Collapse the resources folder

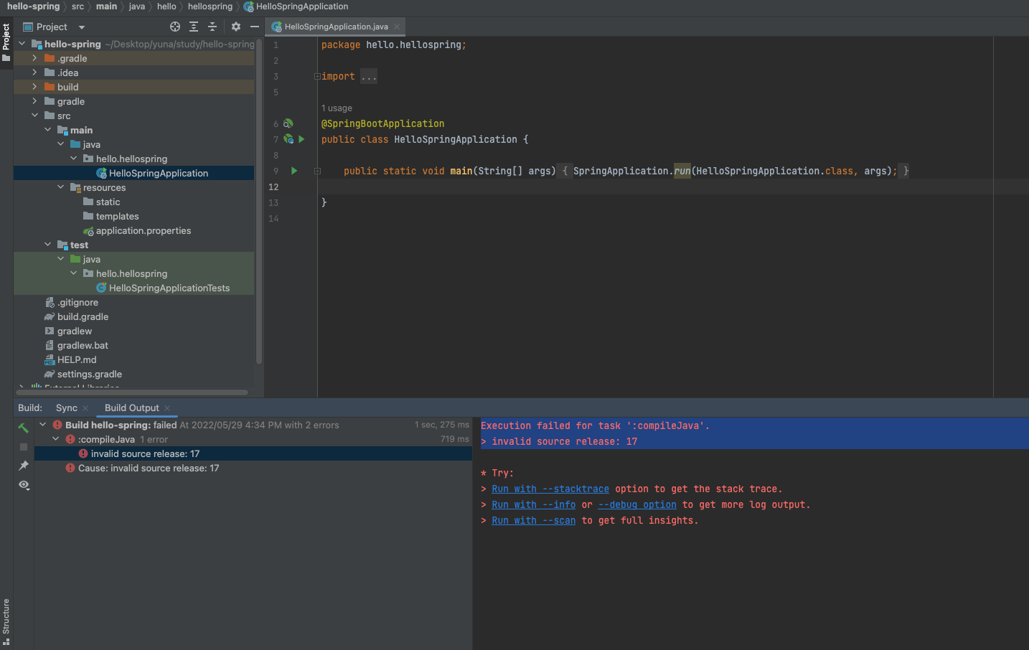[60, 187]
